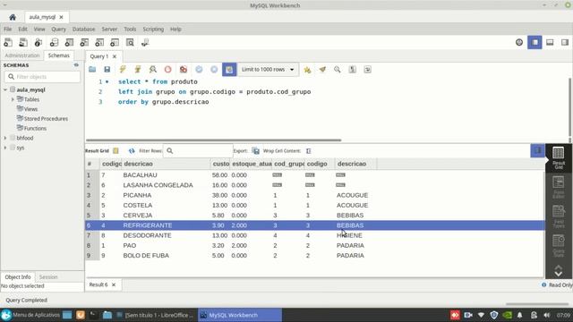573x322 pixels.
Task: Sort by the custo column header
Action: (x=220, y=164)
